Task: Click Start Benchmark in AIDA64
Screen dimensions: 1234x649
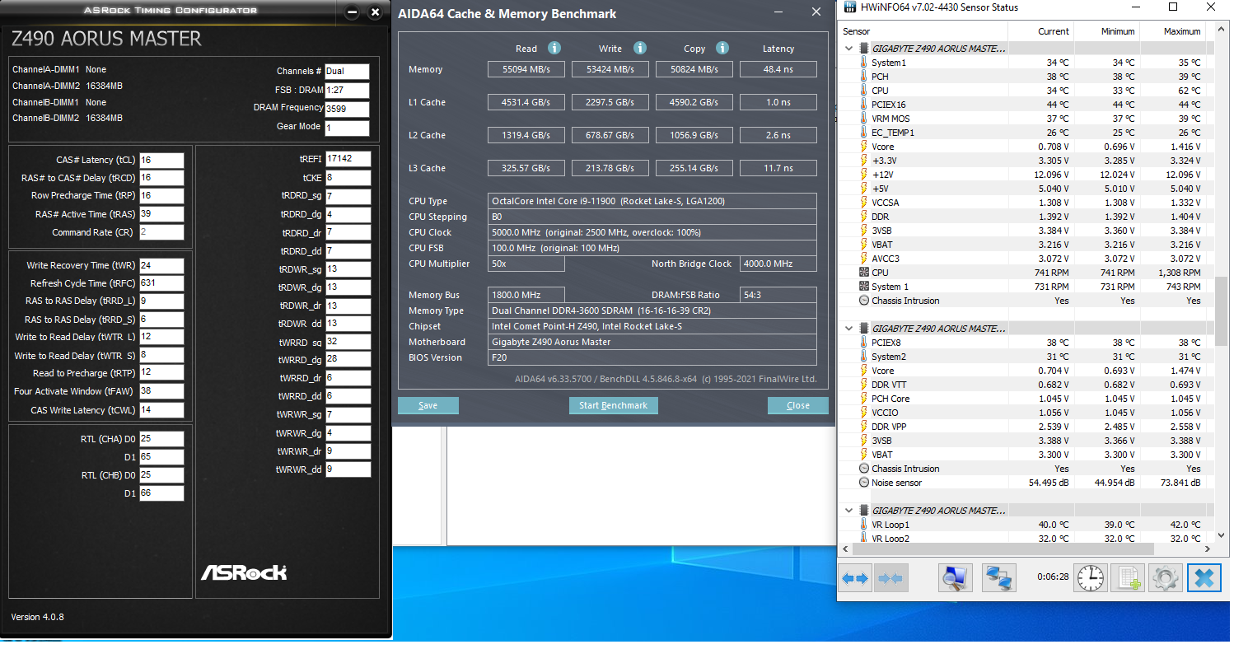Action: click(x=614, y=405)
